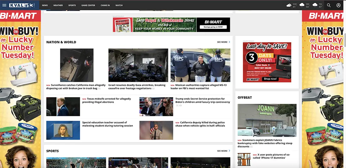The height and width of the screenshot is (168, 346).
Task: Open the Watch menu item
Action: [119, 5]
